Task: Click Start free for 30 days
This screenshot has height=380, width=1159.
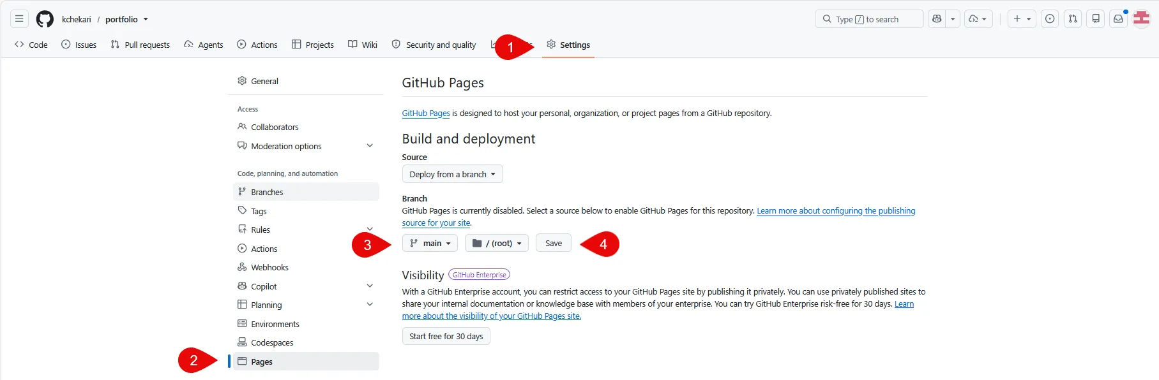Action: [446, 336]
